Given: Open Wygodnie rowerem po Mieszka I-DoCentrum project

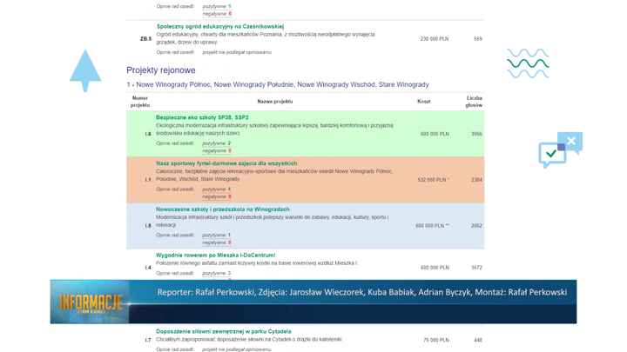Looking at the screenshot, I should click(x=215, y=256).
